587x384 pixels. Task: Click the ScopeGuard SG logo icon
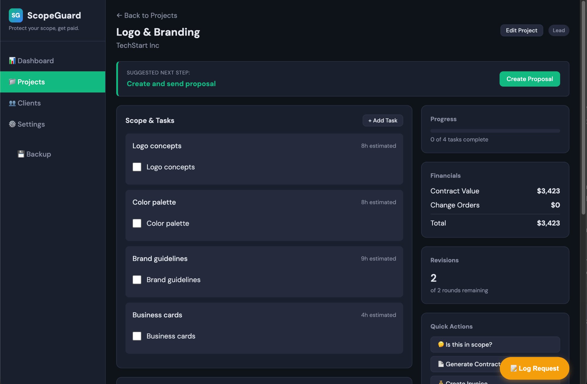pos(16,15)
